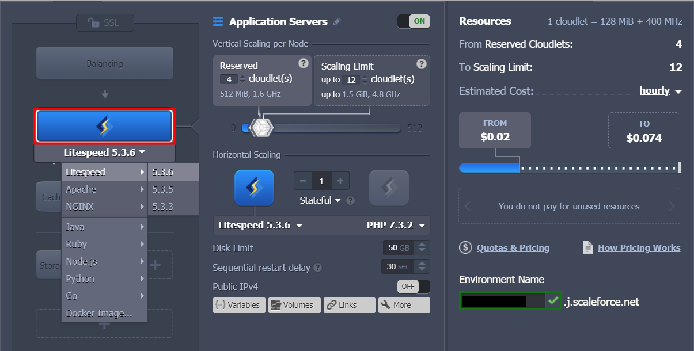Click the Variables button

click(239, 305)
